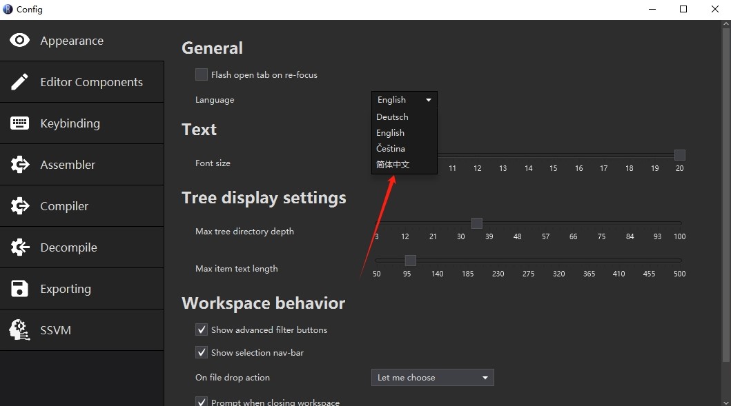This screenshot has width=731, height=406.
Task: Click the pencil icon for Editor Components
Action: click(x=20, y=82)
